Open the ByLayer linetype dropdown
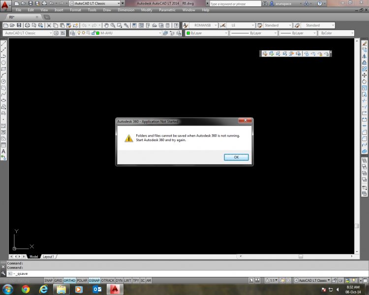369x295 pixels. tap(276, 33)
